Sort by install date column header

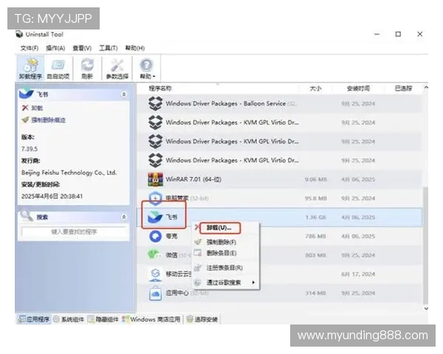(x=358, y=88)
